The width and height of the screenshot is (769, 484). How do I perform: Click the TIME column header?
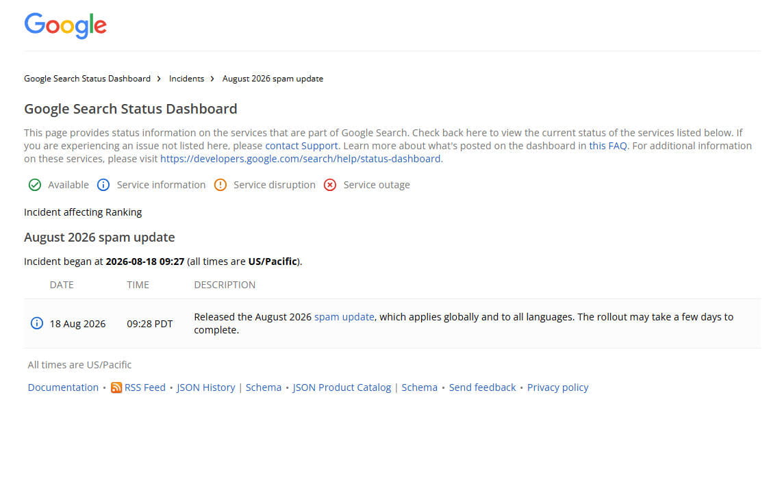pyautogui.click(x=138, y=285)
